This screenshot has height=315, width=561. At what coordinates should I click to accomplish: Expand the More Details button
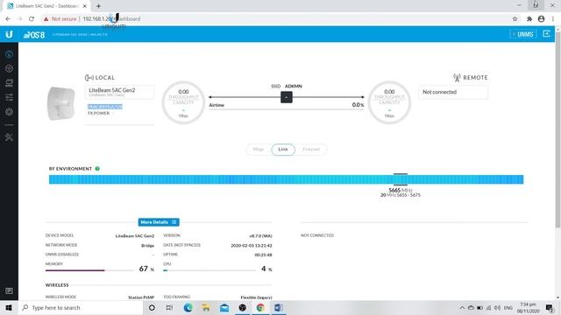pyautogui.click(x=159, y=222)
